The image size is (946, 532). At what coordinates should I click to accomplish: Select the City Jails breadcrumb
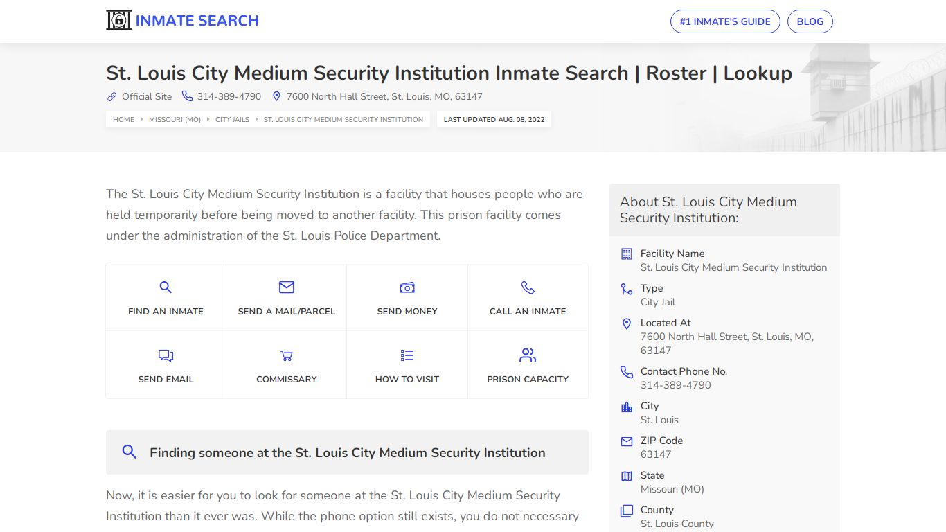point(232,119)
